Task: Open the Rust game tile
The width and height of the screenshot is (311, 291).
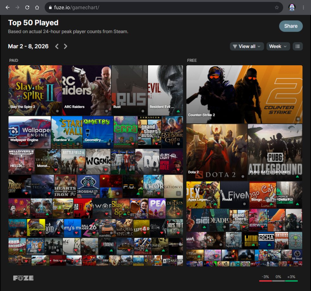Action: click(130, 90)
